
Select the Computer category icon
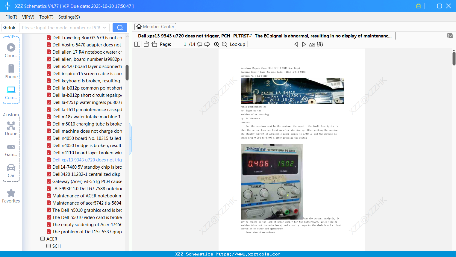coord(11,93)
